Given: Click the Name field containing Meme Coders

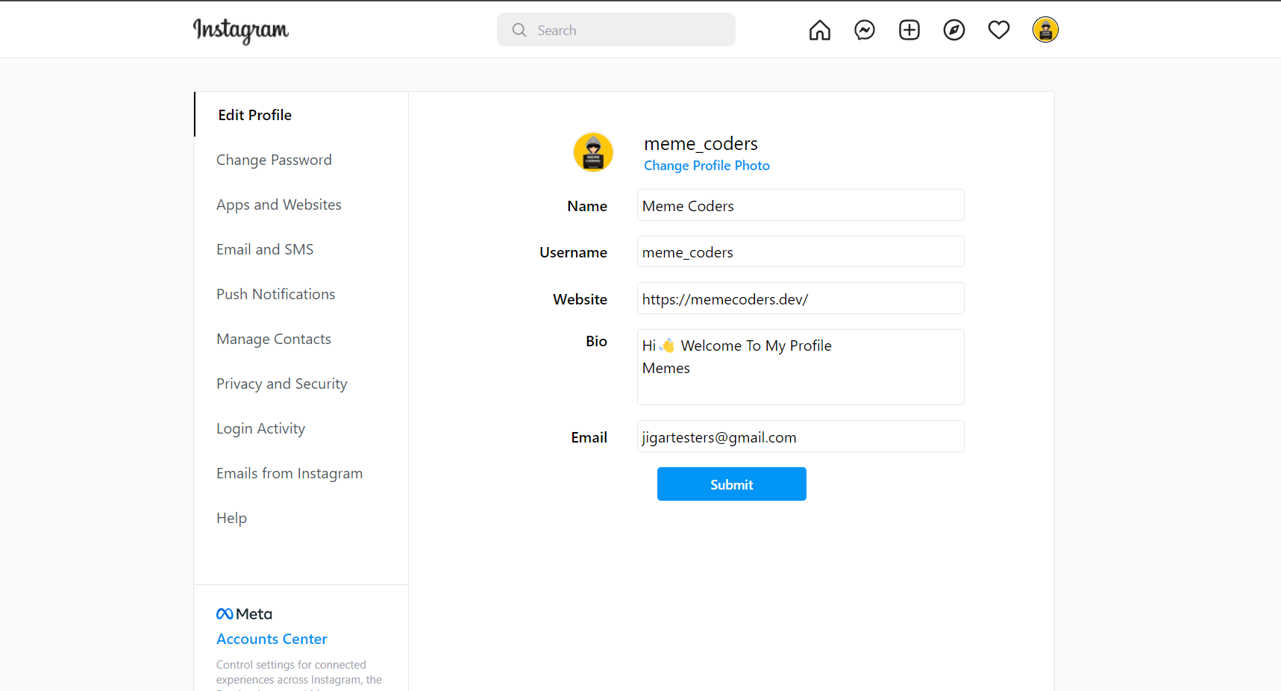Looking at the screenshot, I should coord(801,205).
